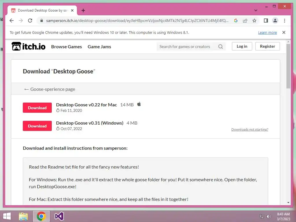296x222 pixels.
Task: Reload the page with the refresh icon
Action: (30, 21)
